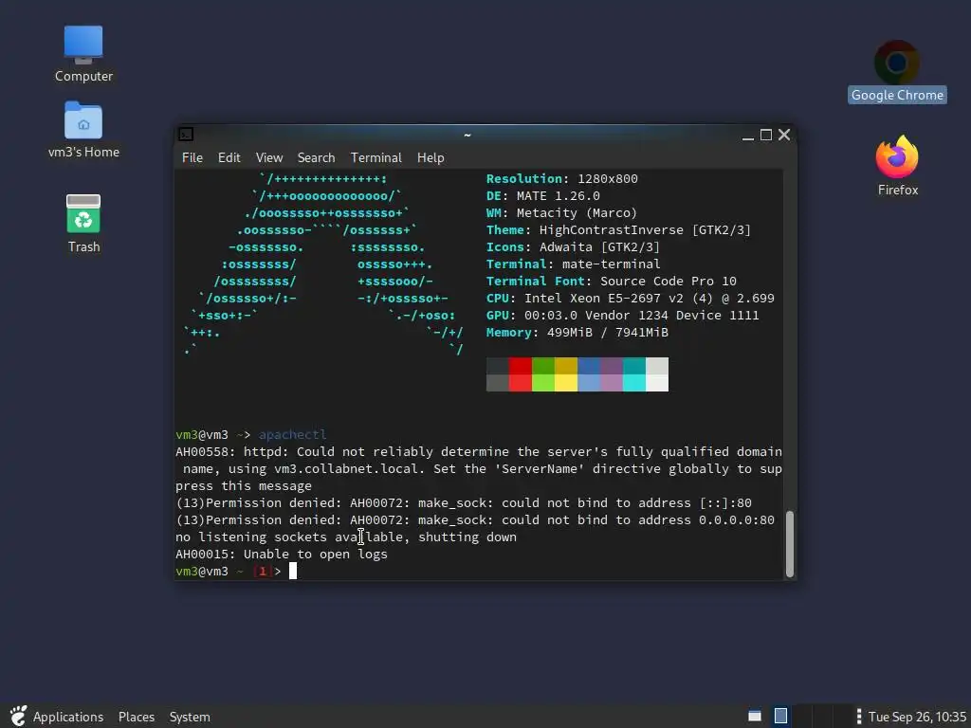Viewport: 971px width, 728px height.
Task: Click the clock showing Tue Sep 26, 10:35
Action: point(917,717)
